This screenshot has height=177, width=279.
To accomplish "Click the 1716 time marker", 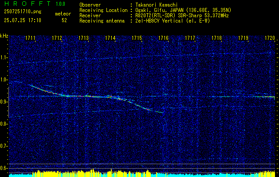I will pyautogui.click(x=164, y=38).
